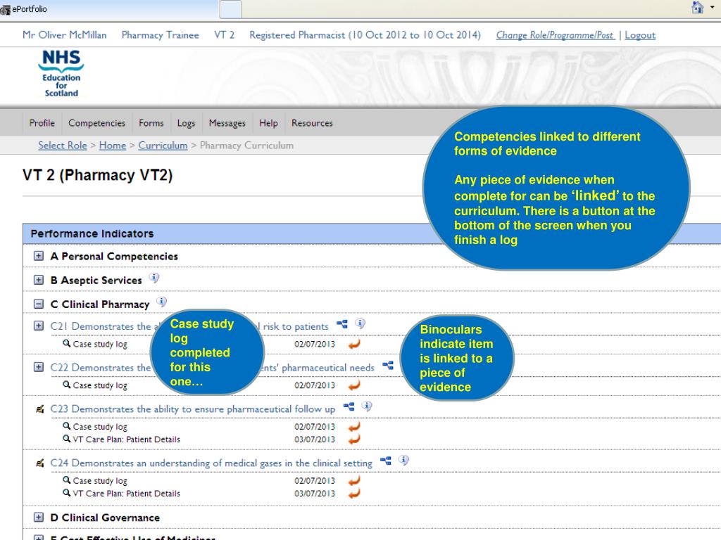Open the pencil edit icon beside C24
721x540 pixels.
click(40, 463)
